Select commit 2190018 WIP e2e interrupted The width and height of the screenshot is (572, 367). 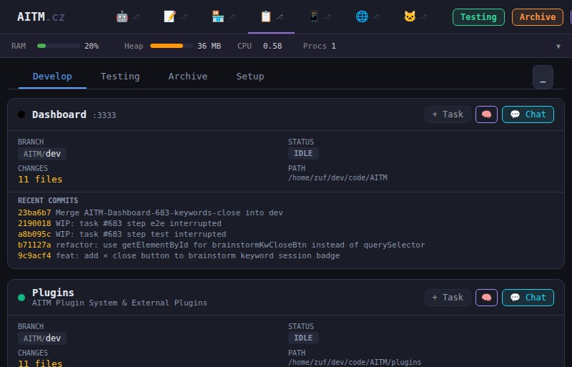[x=119, y=223]
